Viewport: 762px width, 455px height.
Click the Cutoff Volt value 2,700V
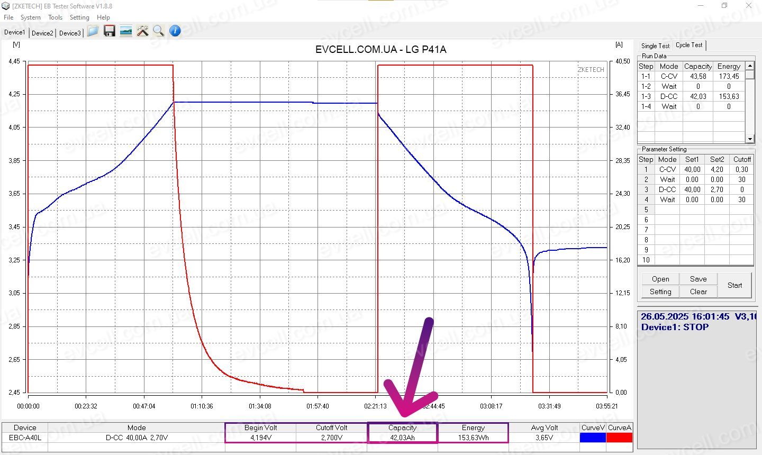(332, 438)
